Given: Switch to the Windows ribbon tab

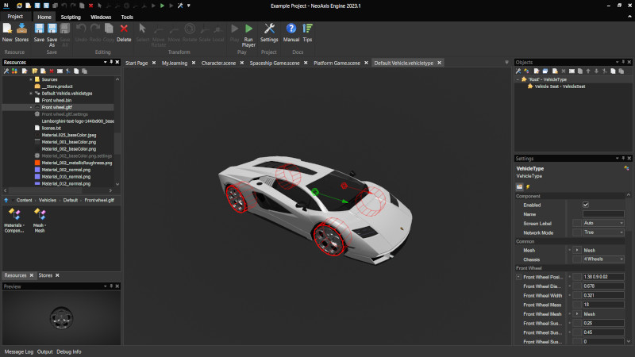Looking at the screenshot, I should [x=101, y=17].
